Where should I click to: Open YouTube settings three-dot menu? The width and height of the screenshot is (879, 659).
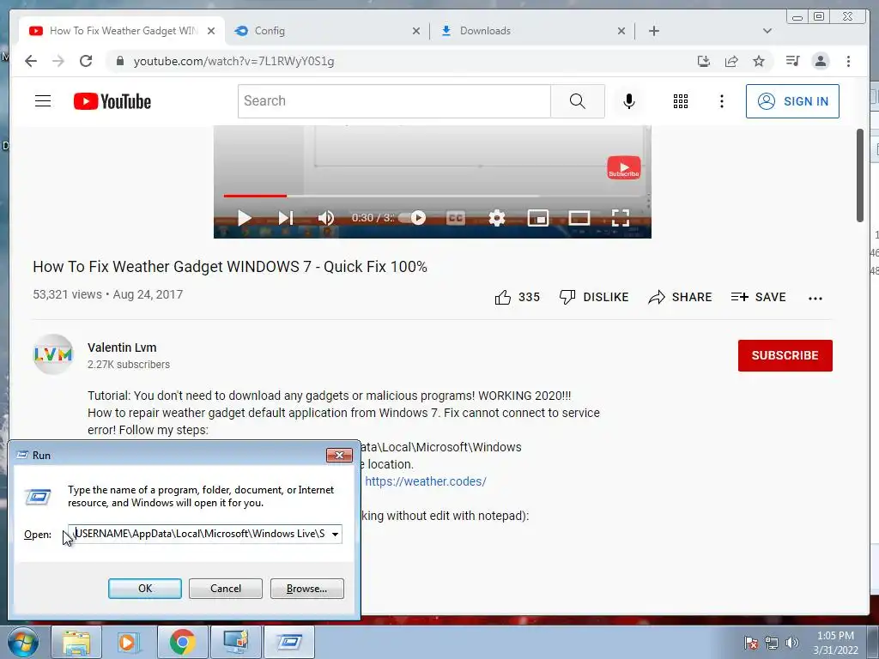721,101
